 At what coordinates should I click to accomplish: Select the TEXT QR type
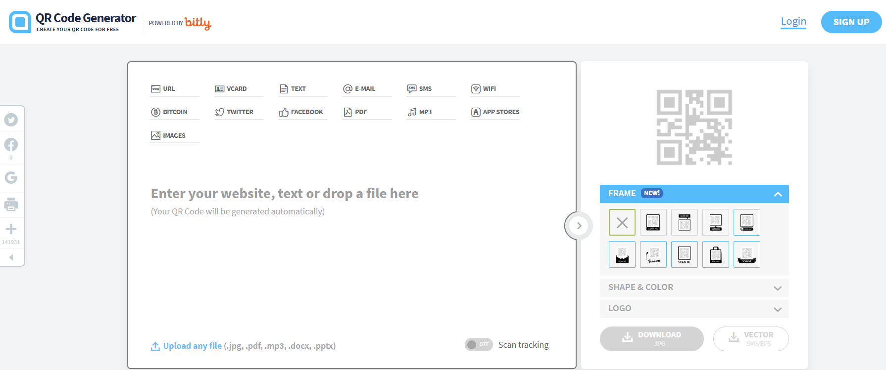[x=303, y=89]
